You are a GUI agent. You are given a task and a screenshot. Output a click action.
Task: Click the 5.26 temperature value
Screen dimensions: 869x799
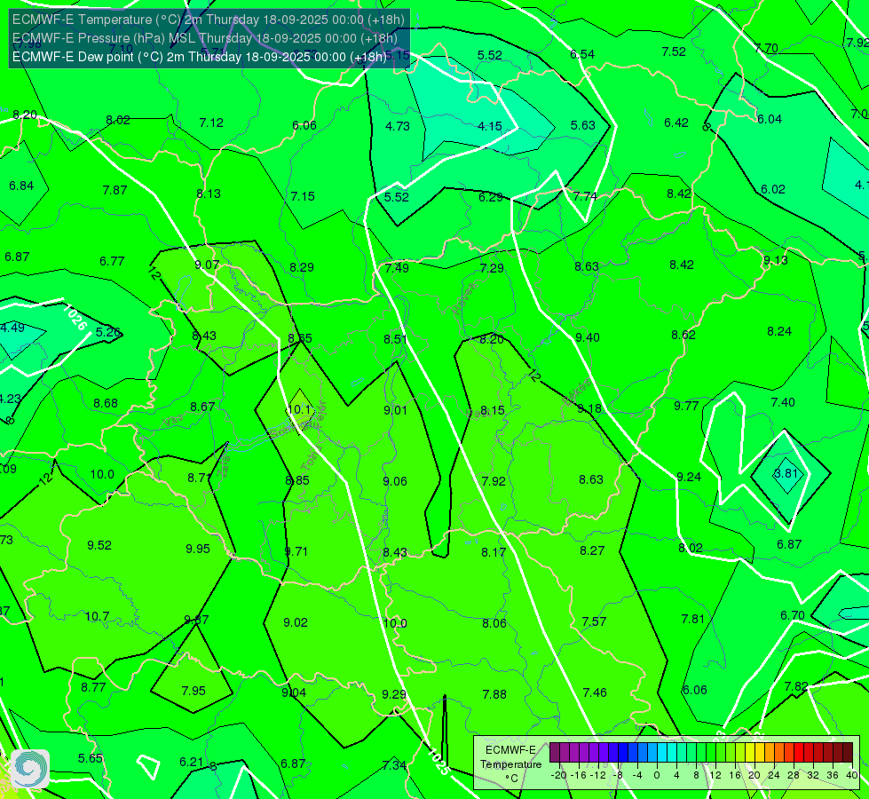(108, 333)
